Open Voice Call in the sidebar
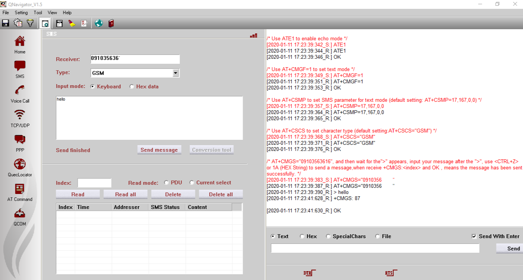Image resolution: width=523 pixels, height=280 pixels. (x=20, y=94)
